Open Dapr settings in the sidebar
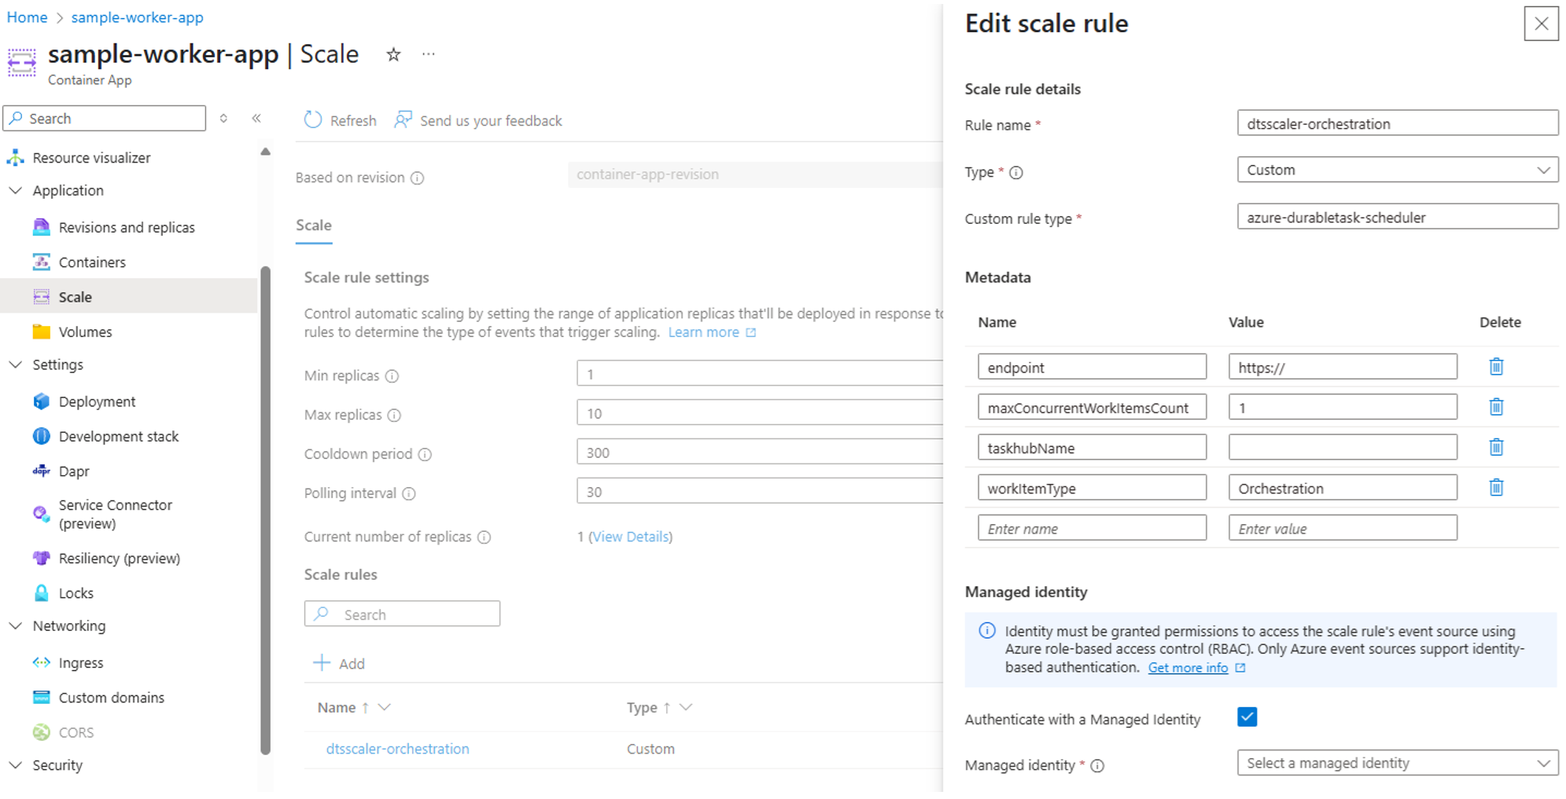 pyautogui.click(x=74, y=471)
